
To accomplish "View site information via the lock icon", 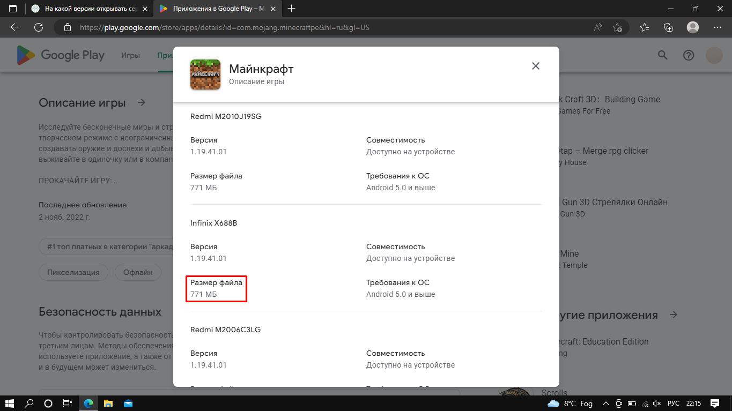I will point(67,27).
